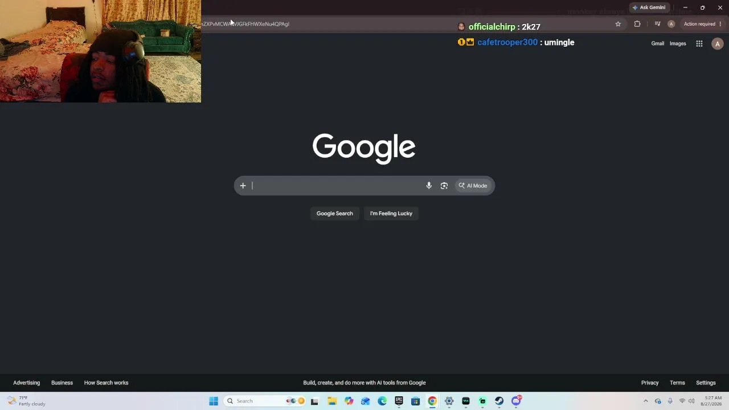Launch Copilot from the taskbar
Screen dimensions: 729x410
(349, 401)
